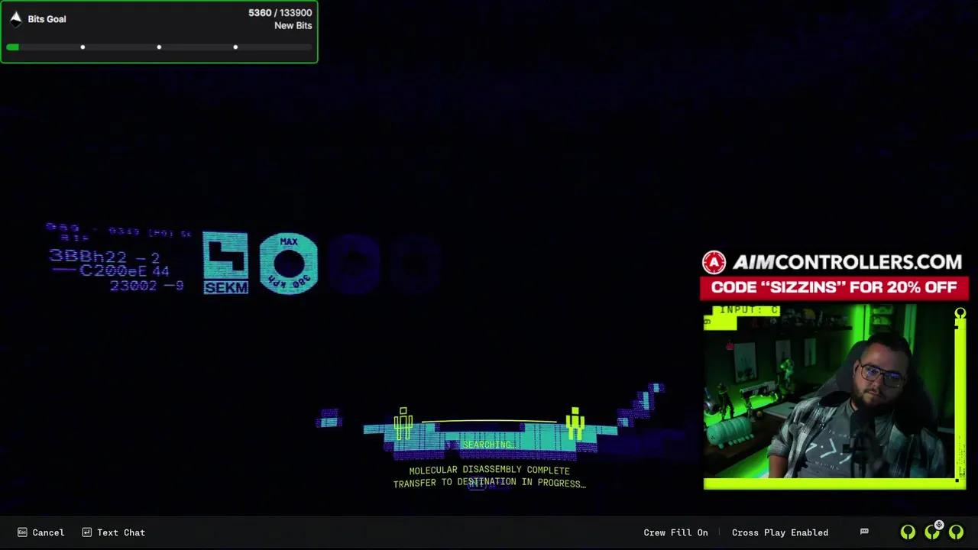Screen dimensions: 978x550
Task: Click the chat bubble icon in bottom bar
Action: click(x=864, y=532)
